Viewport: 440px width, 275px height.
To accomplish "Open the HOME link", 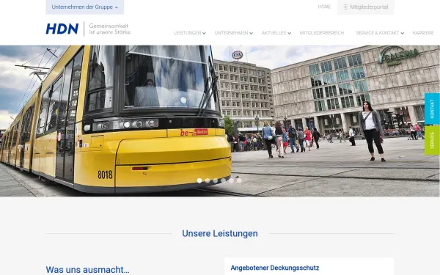I will click(x=324, y=7).
